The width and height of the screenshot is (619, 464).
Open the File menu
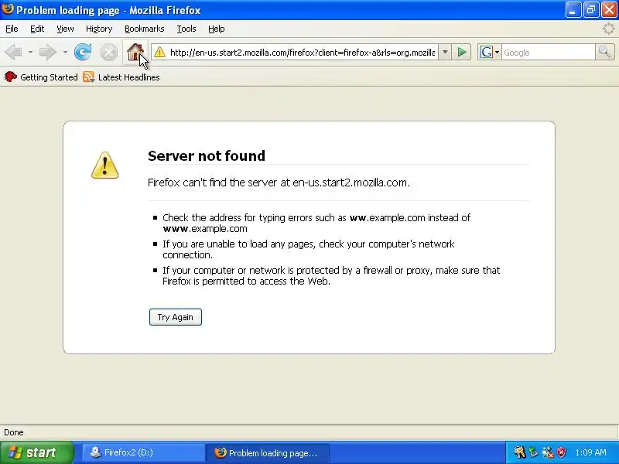tap(12, 29)
